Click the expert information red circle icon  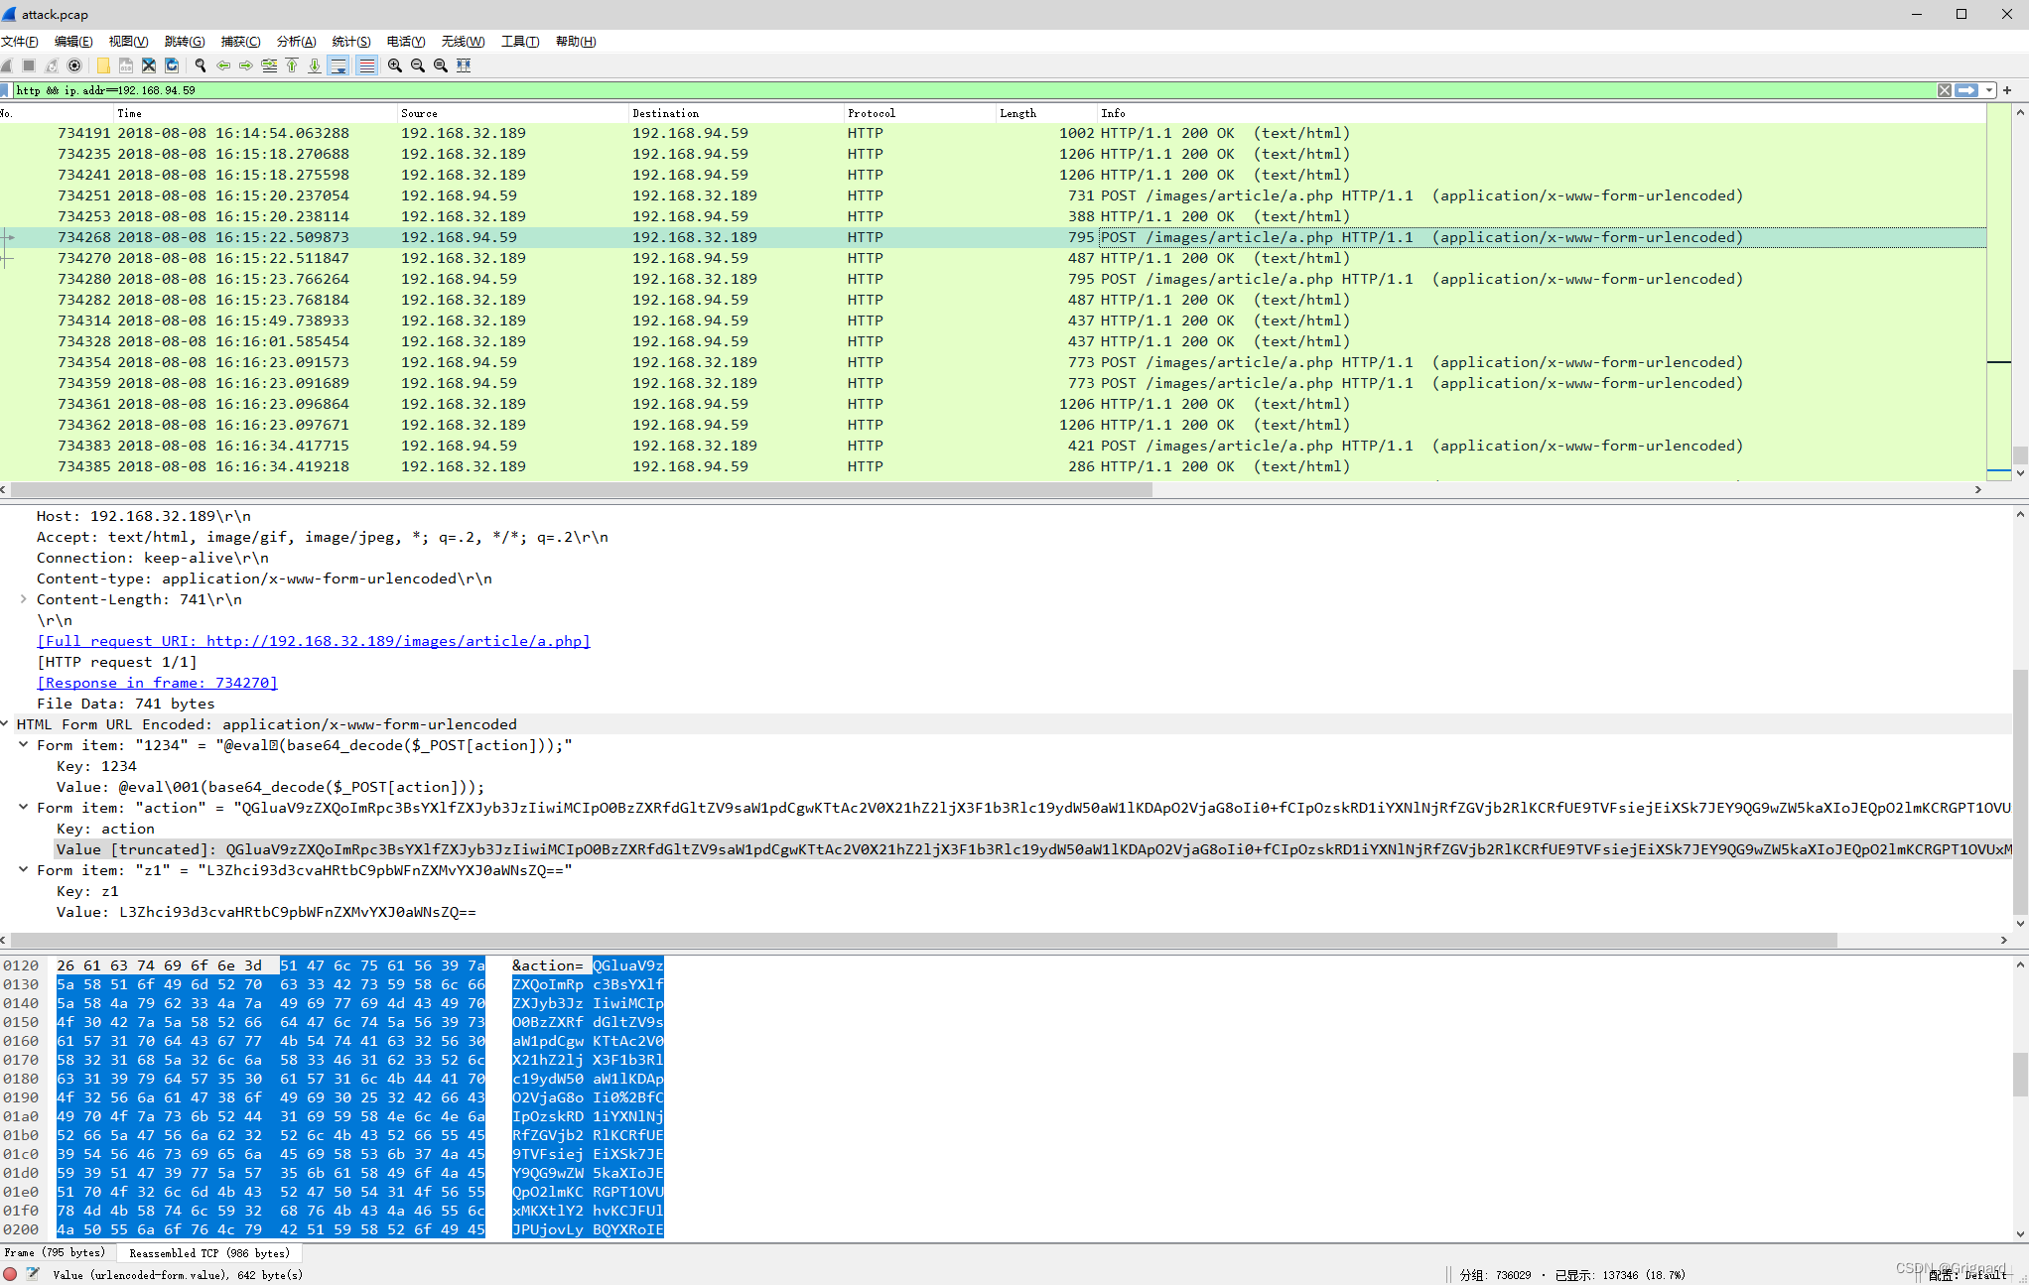tap(10, 1274)
